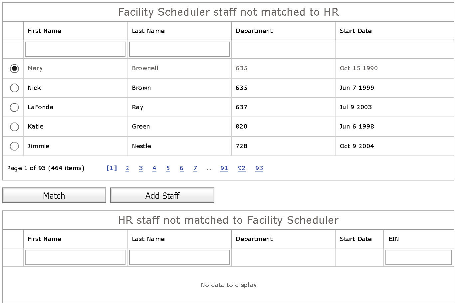Go to page 4 of results
Viewport: 457px width, 303px height.
click(154, 168)
